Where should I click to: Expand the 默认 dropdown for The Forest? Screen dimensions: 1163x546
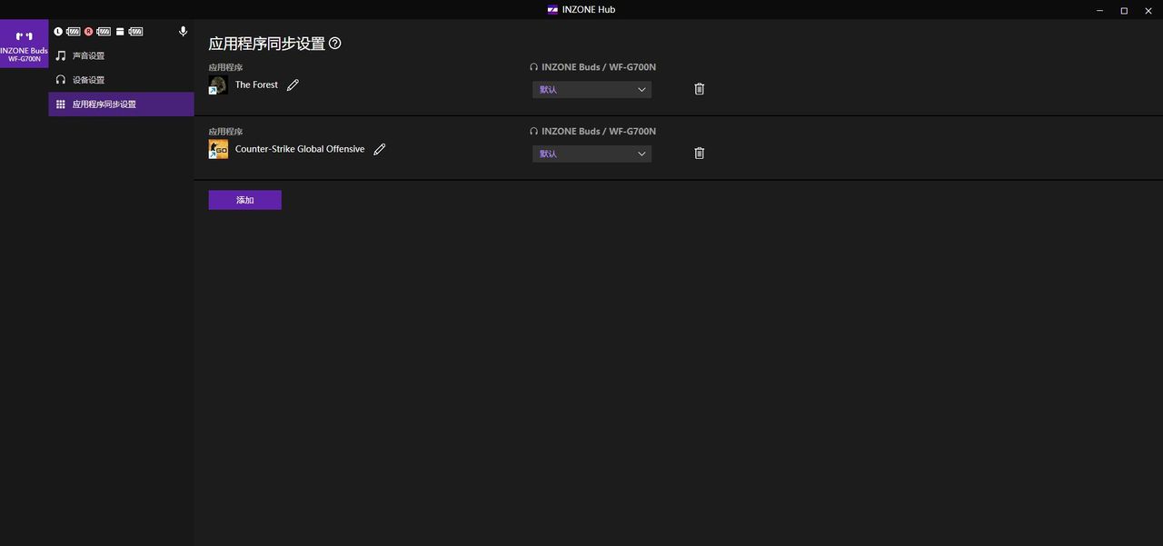pos(591,90)
